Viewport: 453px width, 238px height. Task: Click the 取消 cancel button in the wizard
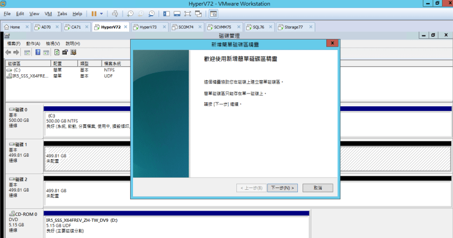(317, 187)
